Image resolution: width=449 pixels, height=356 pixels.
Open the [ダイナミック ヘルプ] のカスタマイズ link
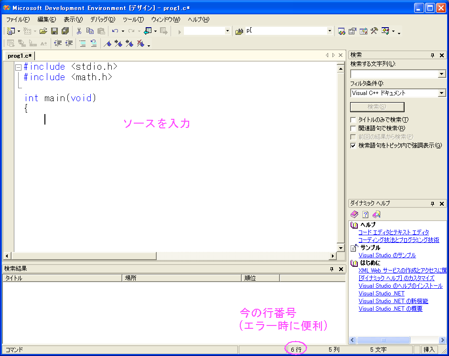396,278
